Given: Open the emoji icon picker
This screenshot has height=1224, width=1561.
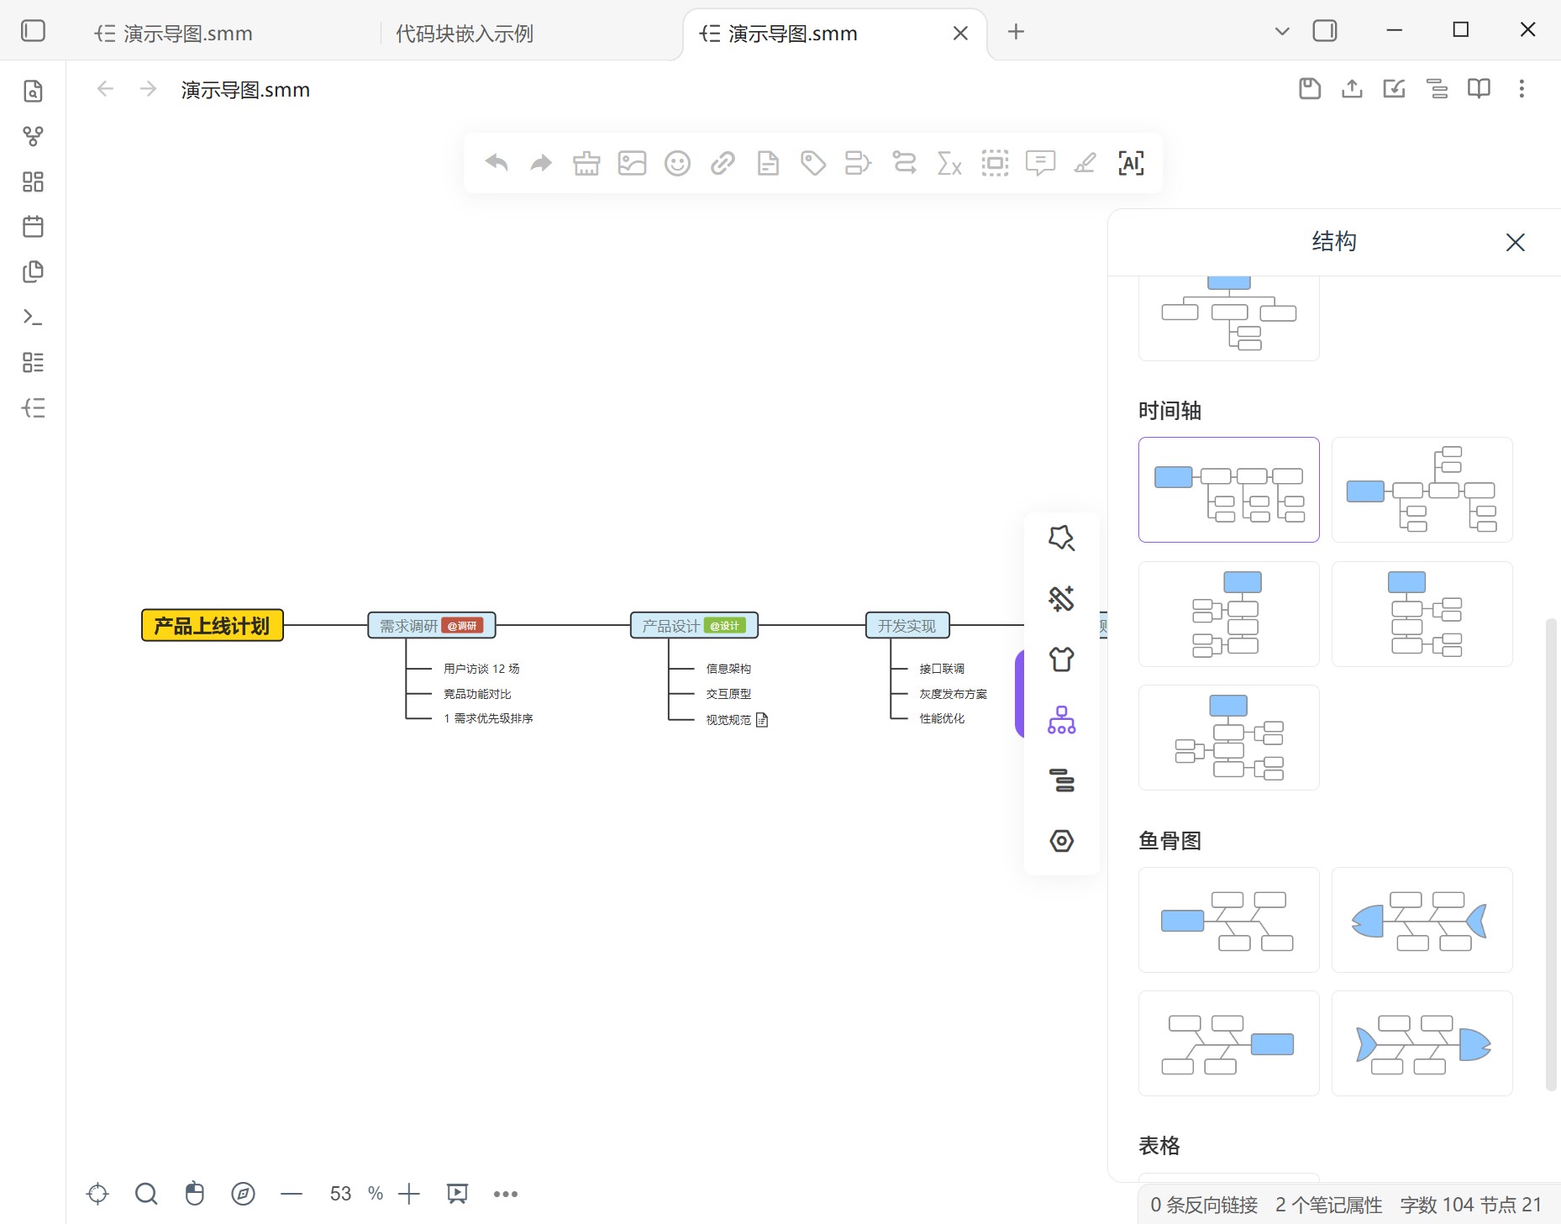Looking at the screenshot, I should point(677,162).
